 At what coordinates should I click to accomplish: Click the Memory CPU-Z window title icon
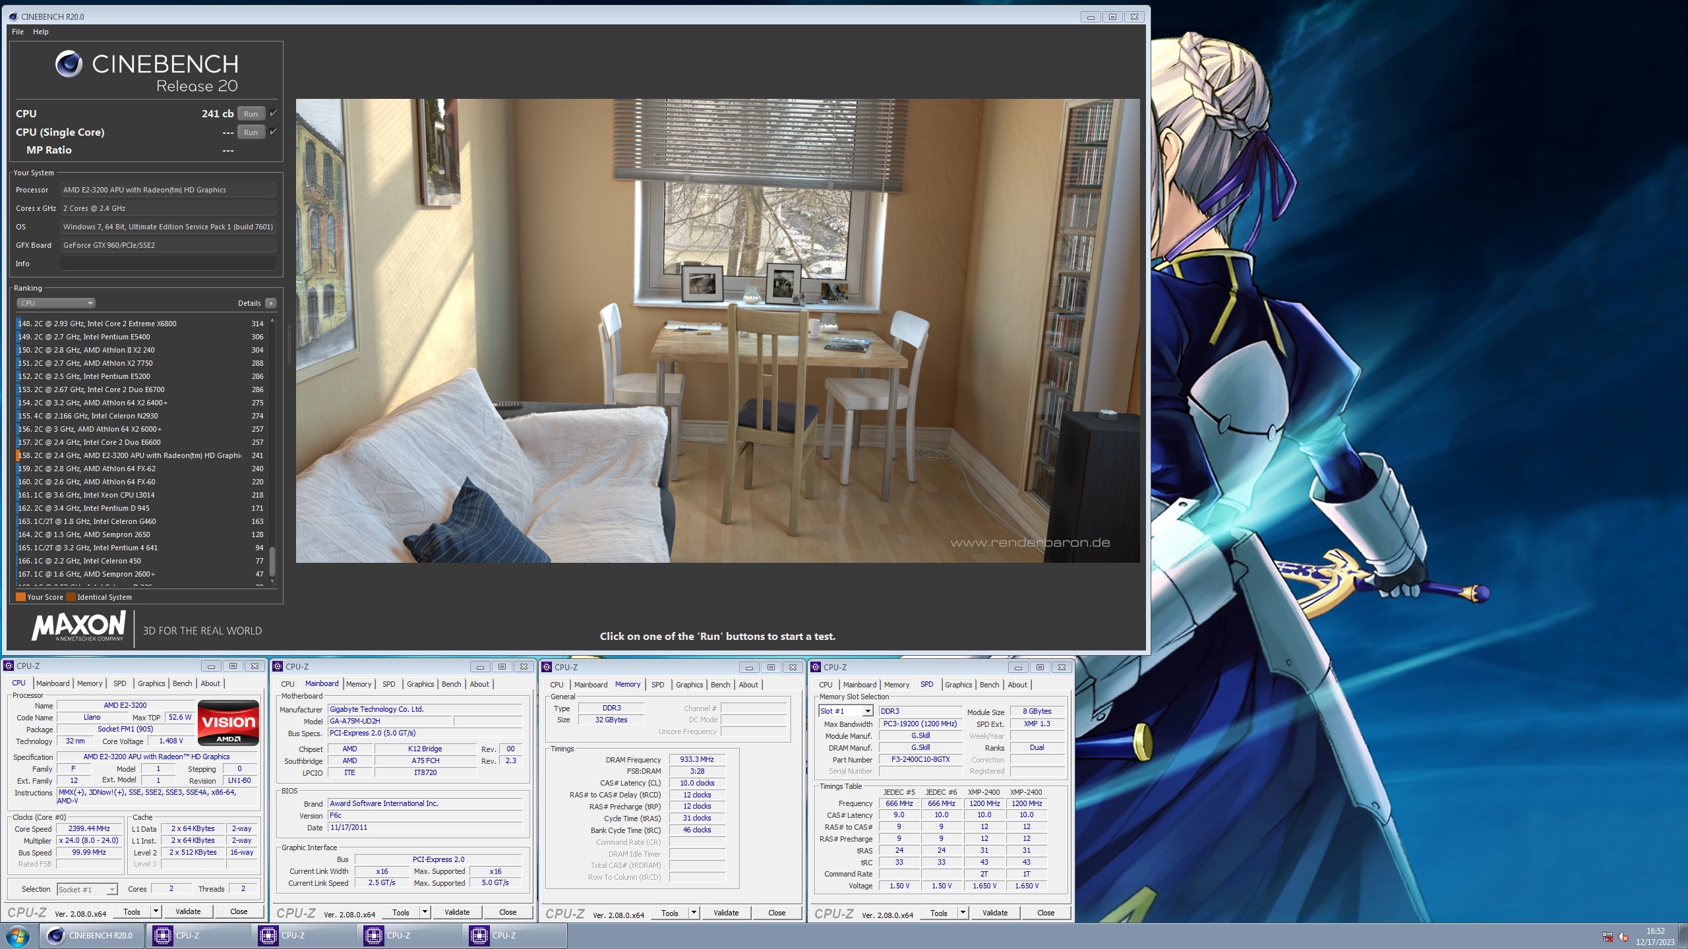point(547,667)
